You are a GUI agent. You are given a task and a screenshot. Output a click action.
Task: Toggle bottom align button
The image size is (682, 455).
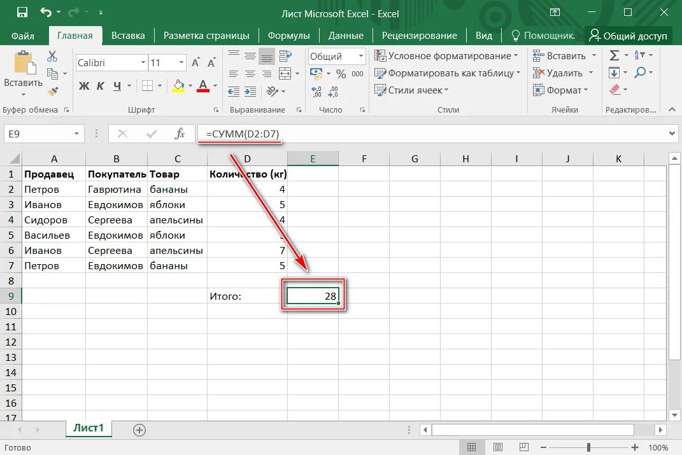click(x=267, y=55)
